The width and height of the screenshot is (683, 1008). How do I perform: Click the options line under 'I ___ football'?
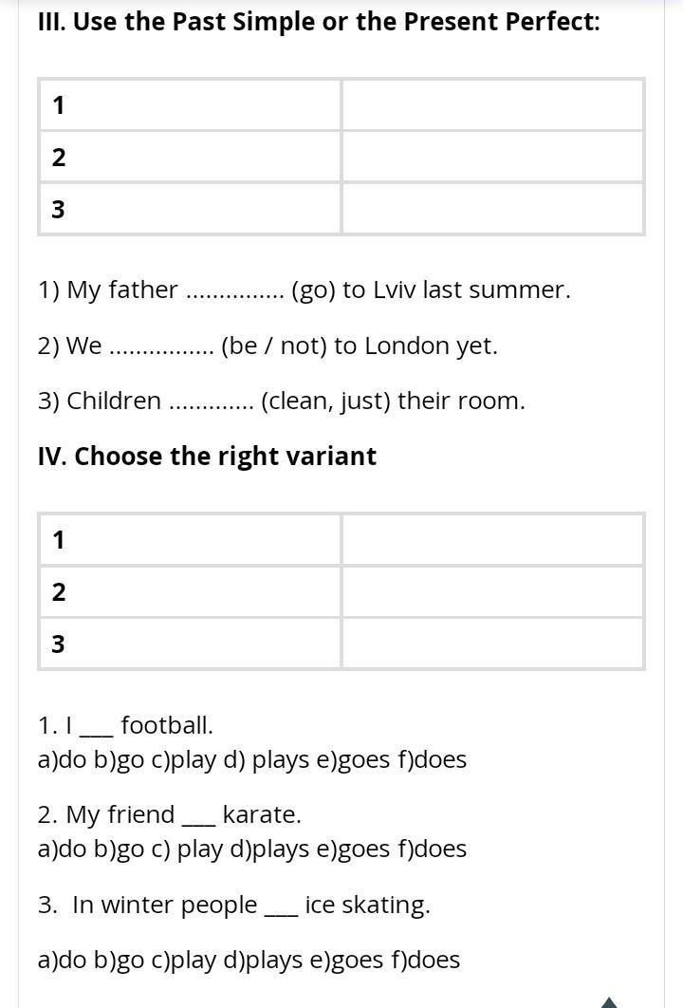point(252,759)
